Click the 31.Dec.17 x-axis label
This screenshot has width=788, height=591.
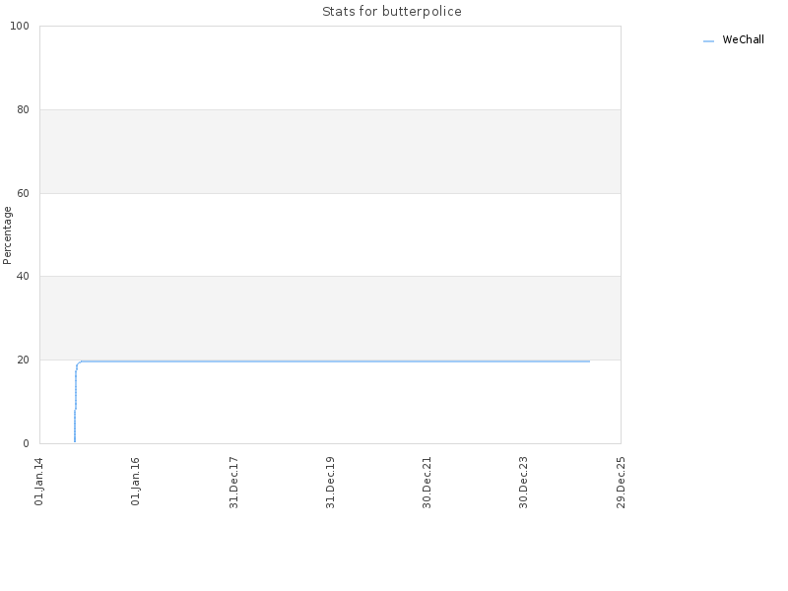coord(233,483)
